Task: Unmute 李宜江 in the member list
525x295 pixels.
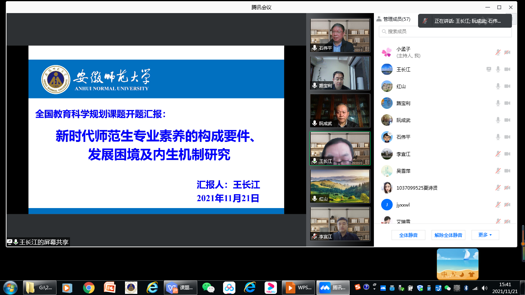Action: [498, 154]
